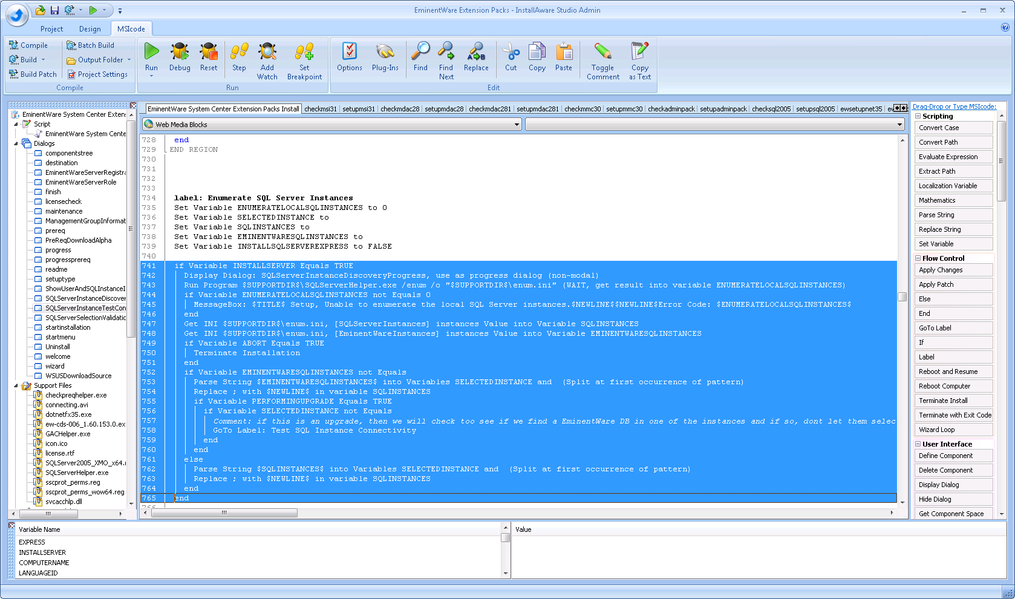The image size is (1015, 599).
Task: Set Breakpoint on the current line
Action: [x=304, y=61]
